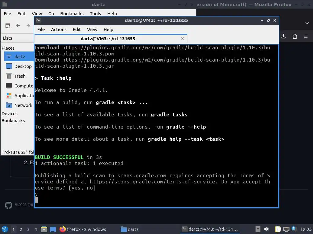The width and height of the screenshot is (313, 234).
Task: Open Firefox downloads icon
Action: coord(283,36)
